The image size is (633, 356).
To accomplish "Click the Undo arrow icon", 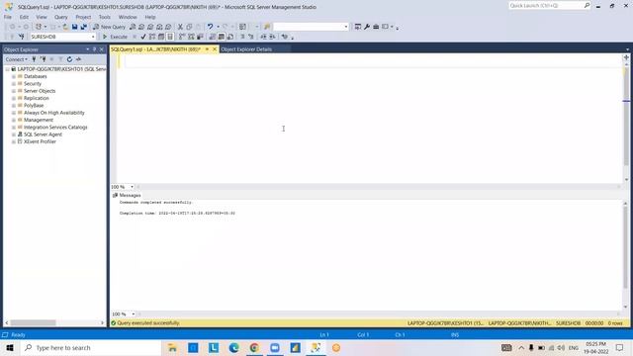I will pyautogui.click(x=210, y=27).
